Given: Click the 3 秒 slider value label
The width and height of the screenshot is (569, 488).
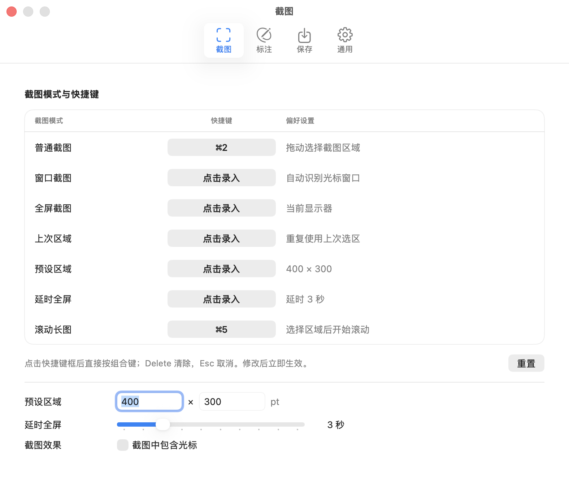Looking at the screenshot, I should tap(336, 425).
